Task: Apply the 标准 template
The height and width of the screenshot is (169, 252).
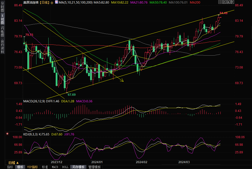Action: point(45,167)
